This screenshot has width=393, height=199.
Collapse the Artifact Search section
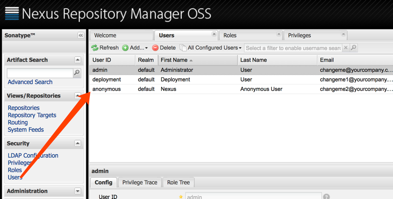pos(77,60)
